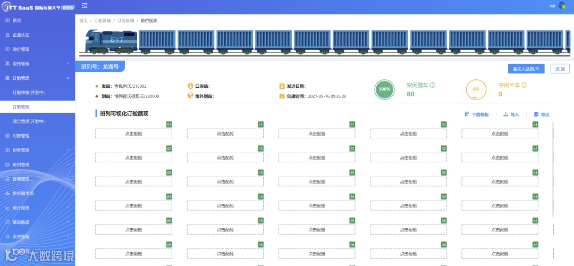This screenshot has width=574, height=266.
Task: Expand the 系统管理 sidebar submenu
Action: tap(68, 236)
